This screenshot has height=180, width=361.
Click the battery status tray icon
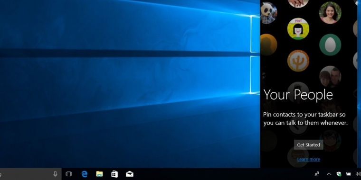point(349,174)
